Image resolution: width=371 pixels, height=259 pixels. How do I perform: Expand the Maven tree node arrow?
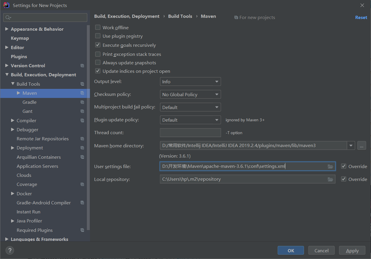18,93
